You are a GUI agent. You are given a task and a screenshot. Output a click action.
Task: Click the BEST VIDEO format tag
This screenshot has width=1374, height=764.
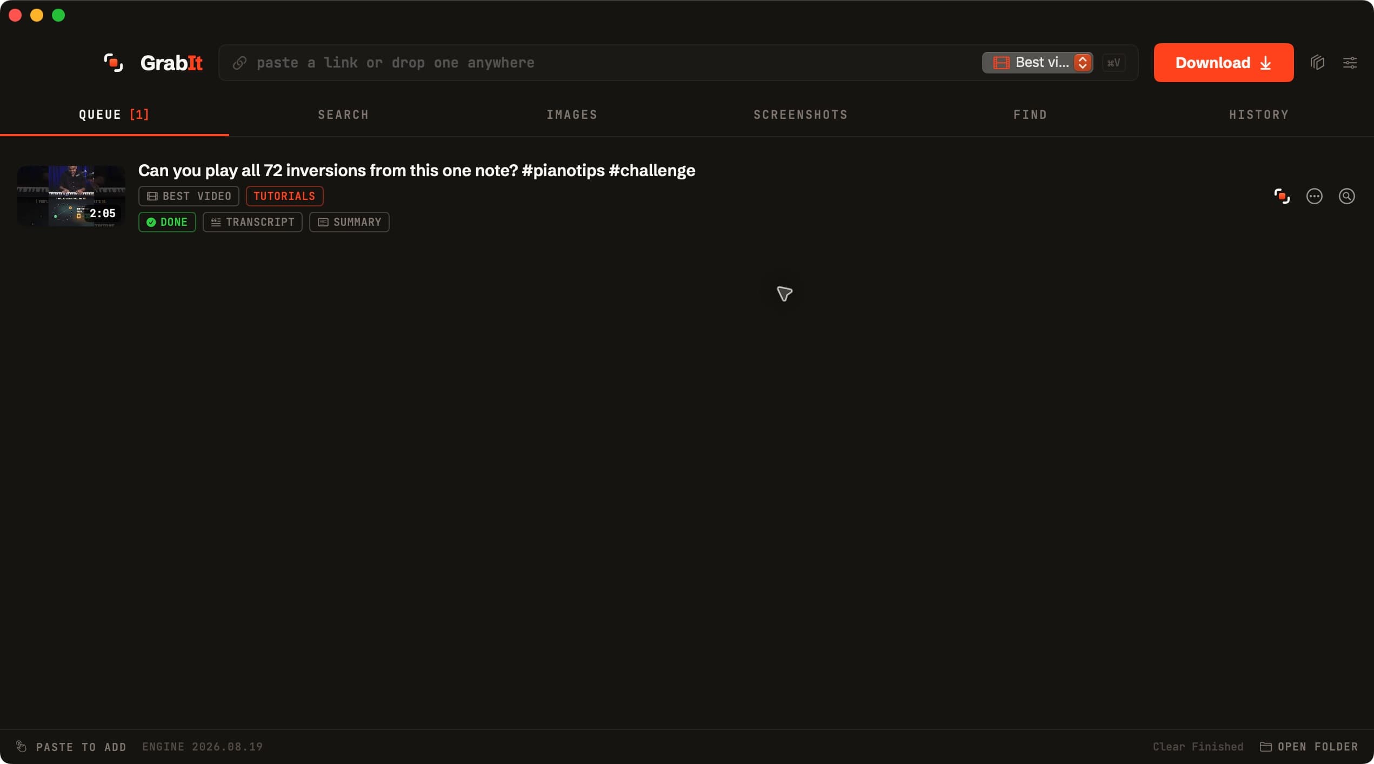coord(189,196)
